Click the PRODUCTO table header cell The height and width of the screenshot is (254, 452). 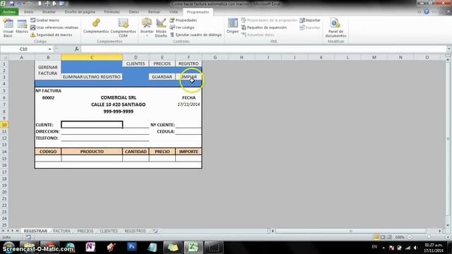click(92, 151)
